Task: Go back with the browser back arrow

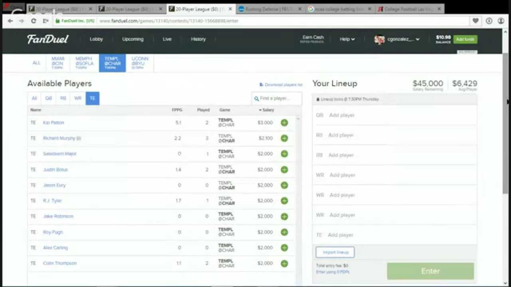Action: [x=10, y=21]
